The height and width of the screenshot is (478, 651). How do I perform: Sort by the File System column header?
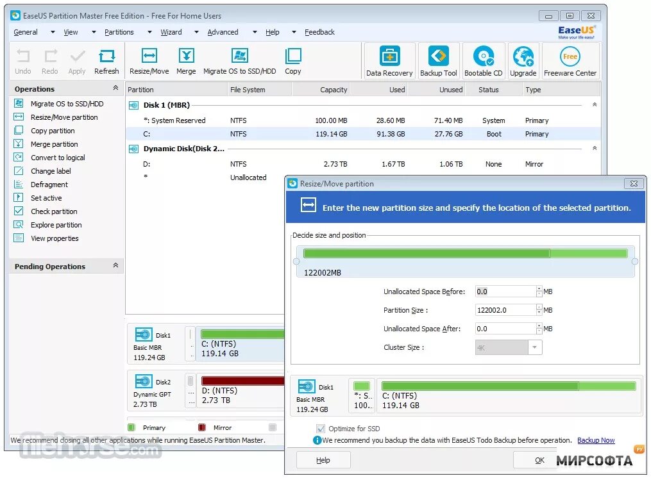coord(260,90)
